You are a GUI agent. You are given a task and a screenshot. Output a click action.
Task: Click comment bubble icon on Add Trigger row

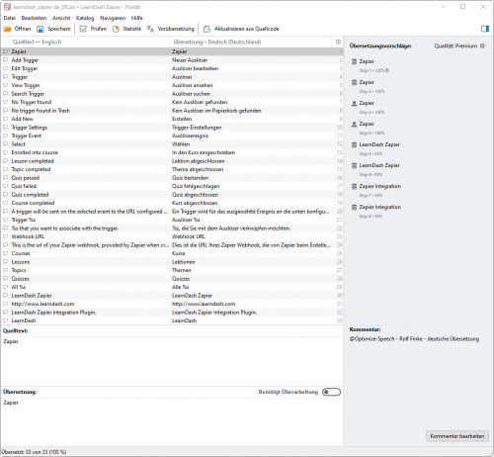coord(5,60)
